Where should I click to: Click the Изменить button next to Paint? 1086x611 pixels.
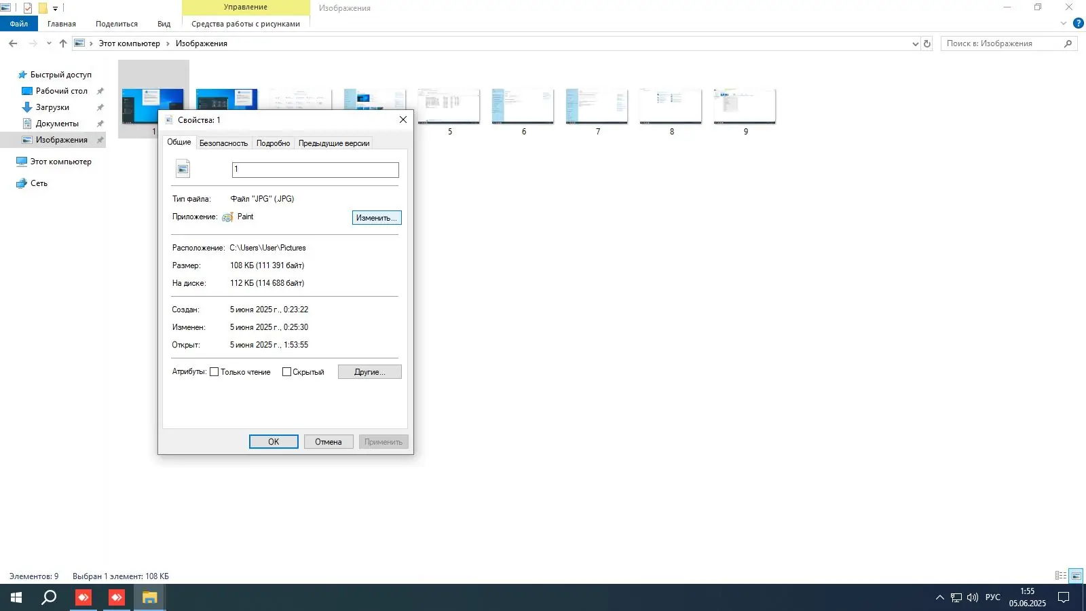click(x=376, y=217)
